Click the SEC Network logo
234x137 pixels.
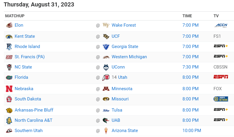coord(221,99)
